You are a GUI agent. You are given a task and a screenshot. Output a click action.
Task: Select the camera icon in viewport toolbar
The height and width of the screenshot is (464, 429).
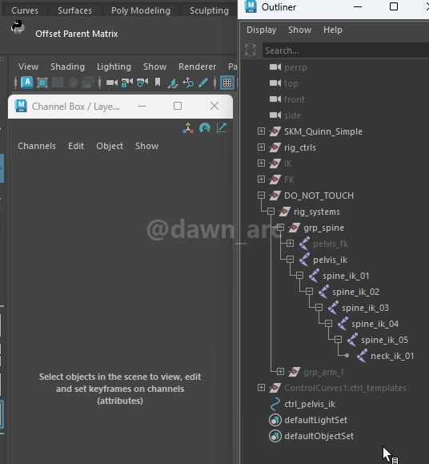tap(112, 83)
